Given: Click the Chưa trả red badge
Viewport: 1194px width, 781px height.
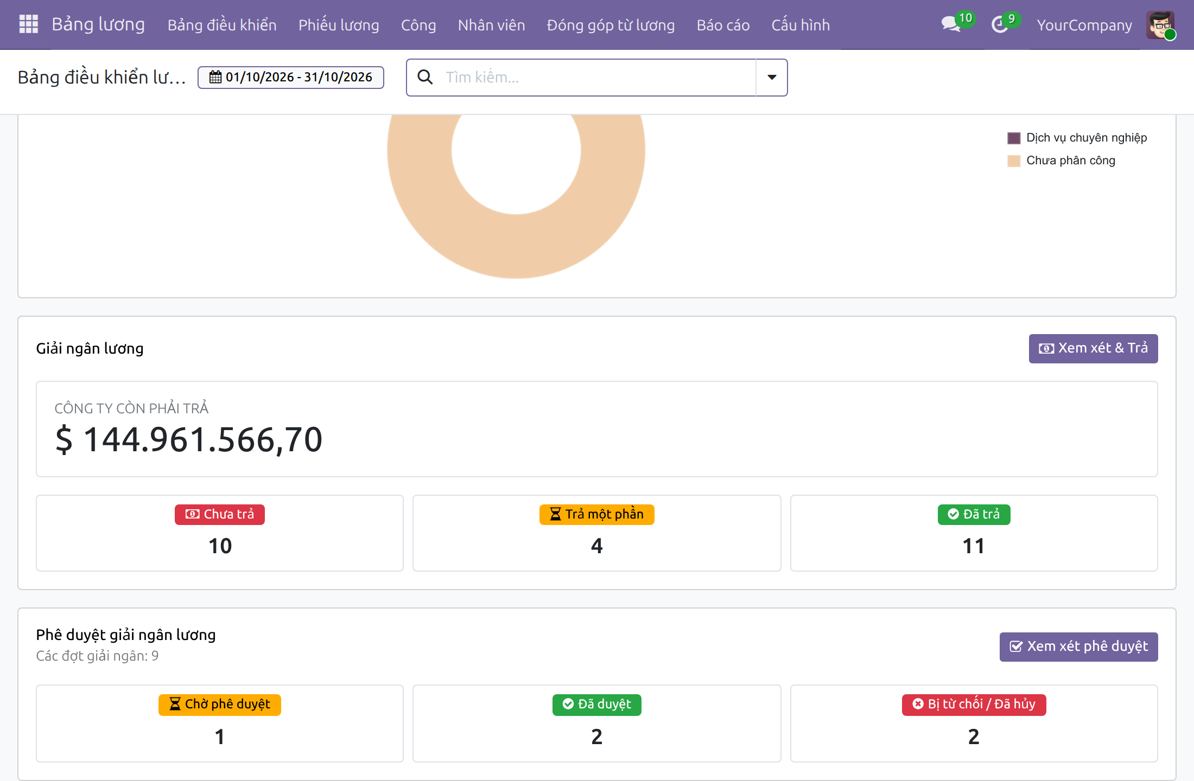Looking at the screenshot, I should click(x=220, y=514).
